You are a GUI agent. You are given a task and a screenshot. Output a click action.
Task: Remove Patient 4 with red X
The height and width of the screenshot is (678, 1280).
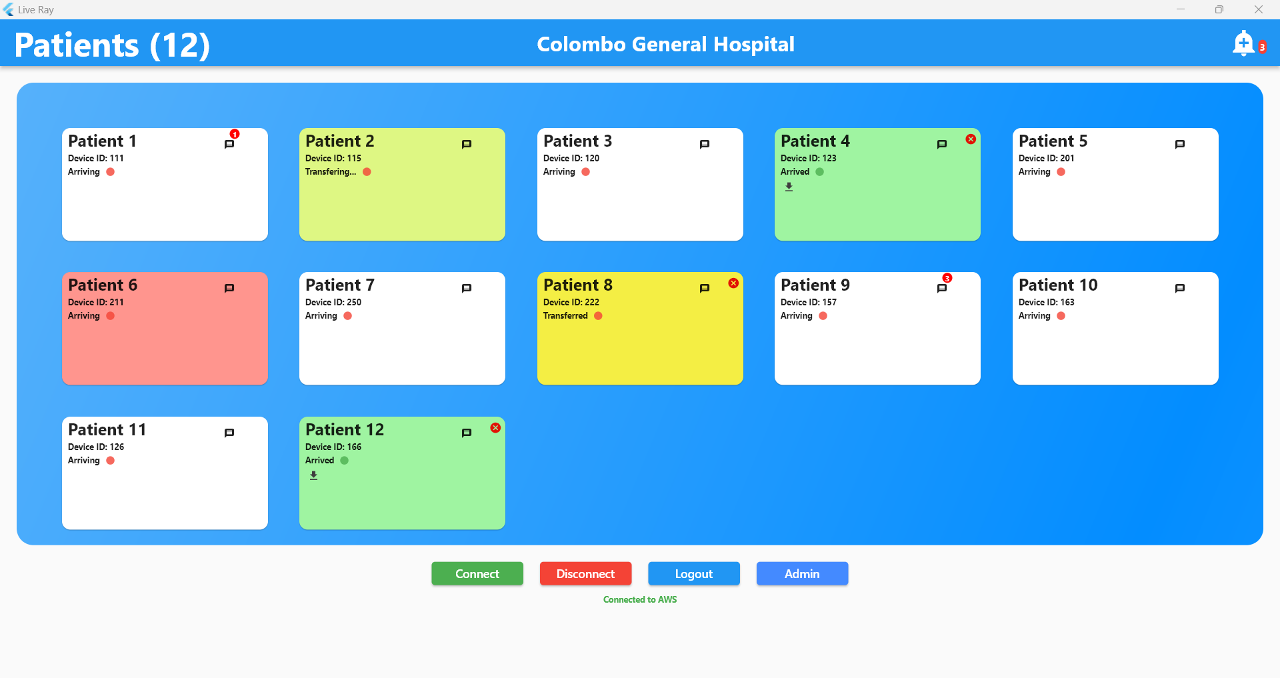(x=971, y=139)
